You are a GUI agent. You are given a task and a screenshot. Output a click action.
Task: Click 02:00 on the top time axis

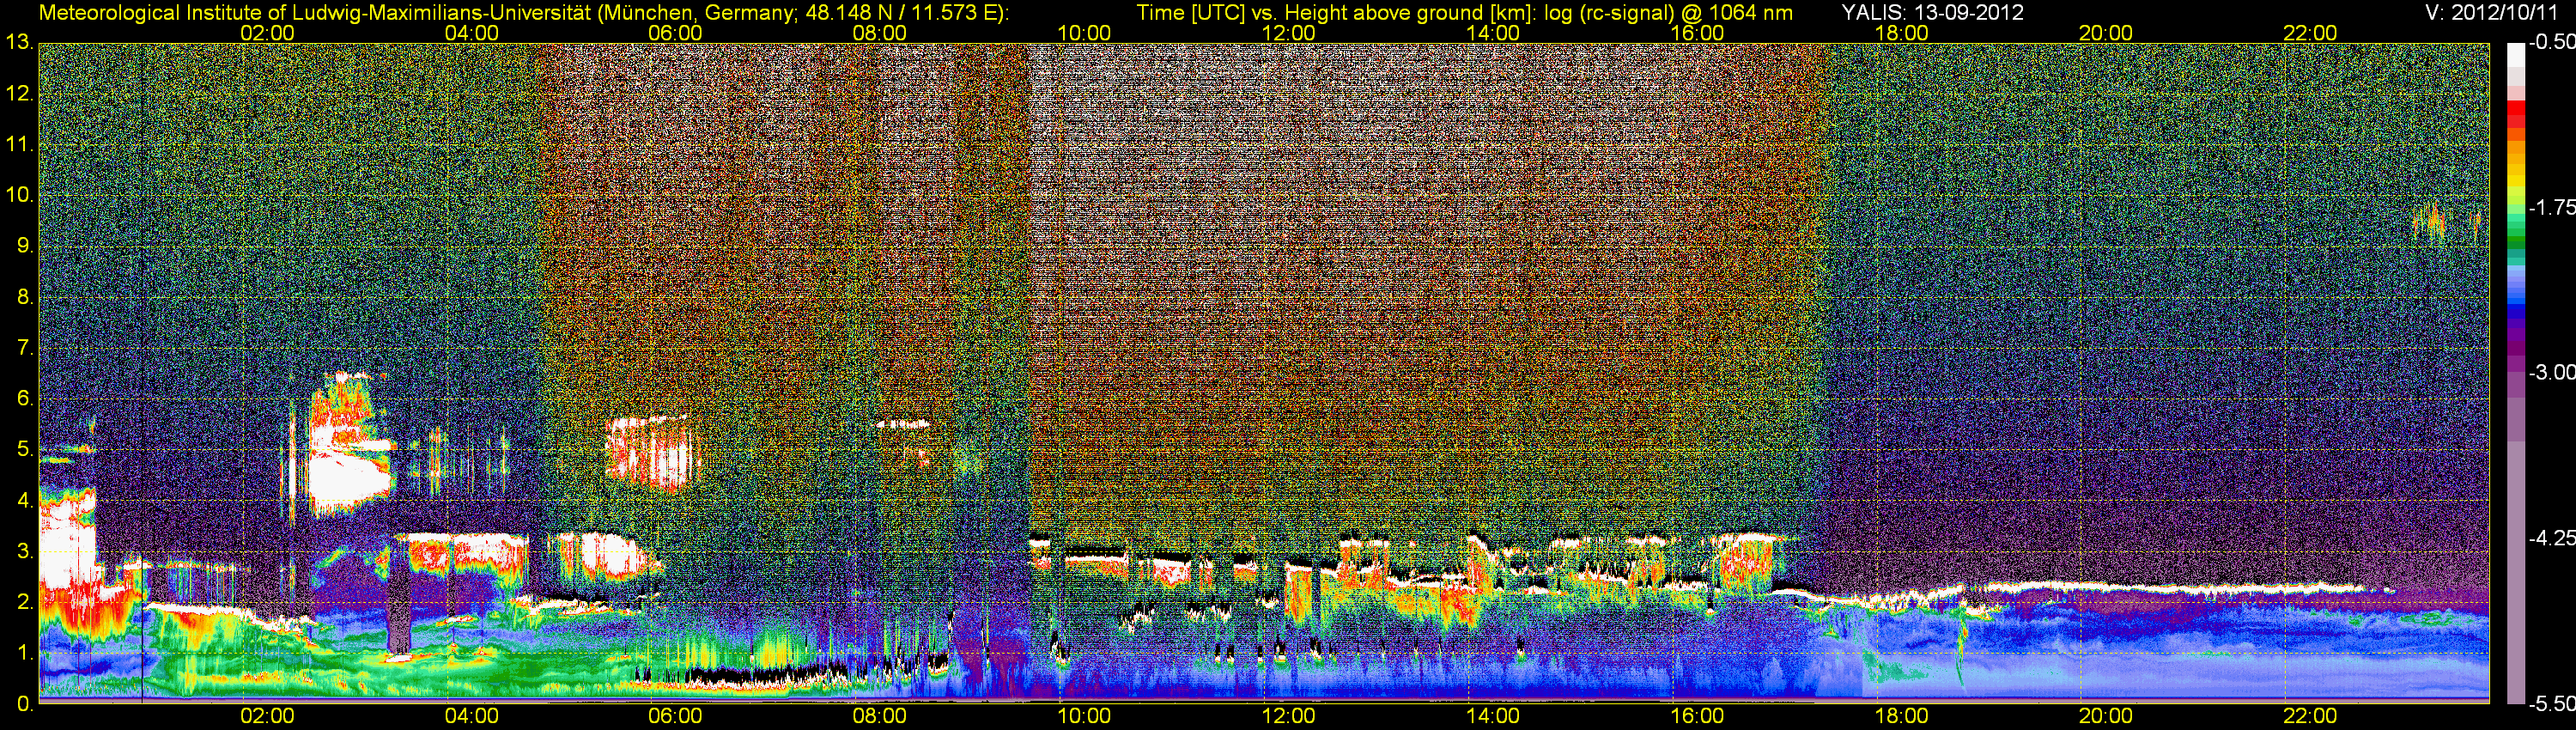pyautogui.click(x=267, y=33)
